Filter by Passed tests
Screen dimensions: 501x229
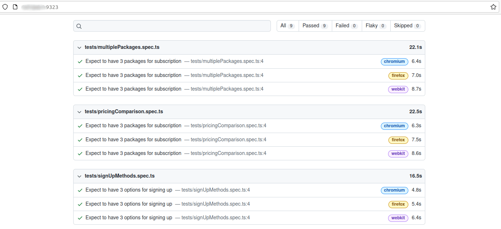pos(315,26)
